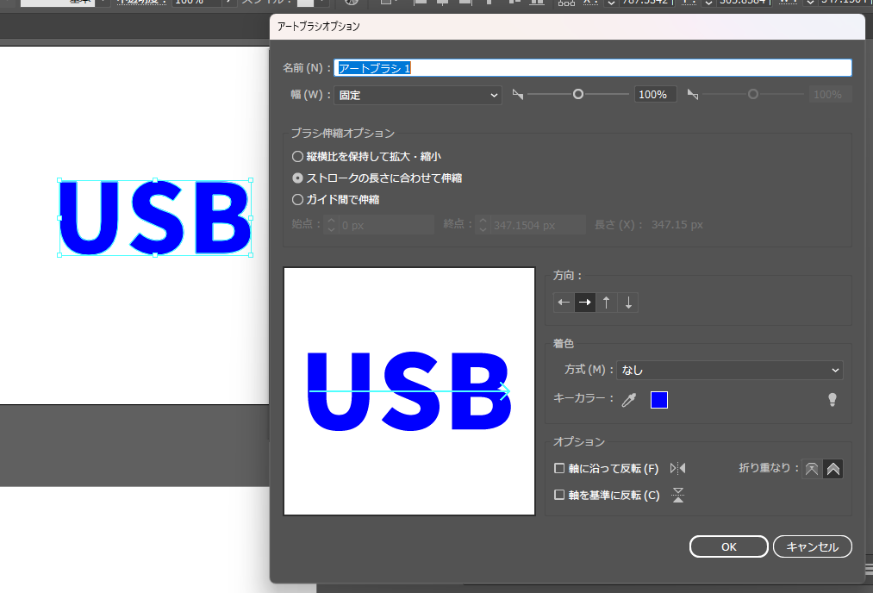The height and width of the screenshot is (593, 873).
Task: Click the 方向 section label
Action: click(567, 275)
